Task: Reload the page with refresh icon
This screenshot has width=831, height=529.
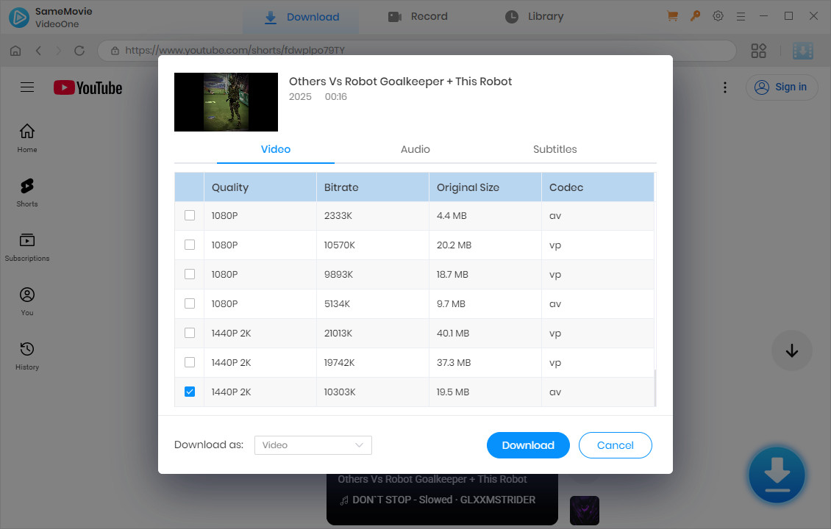Action: (x=79, y=50)
